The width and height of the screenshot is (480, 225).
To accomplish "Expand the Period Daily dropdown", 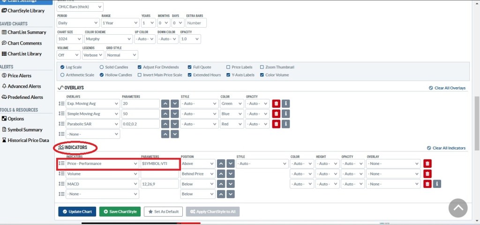I will [78, 22].
